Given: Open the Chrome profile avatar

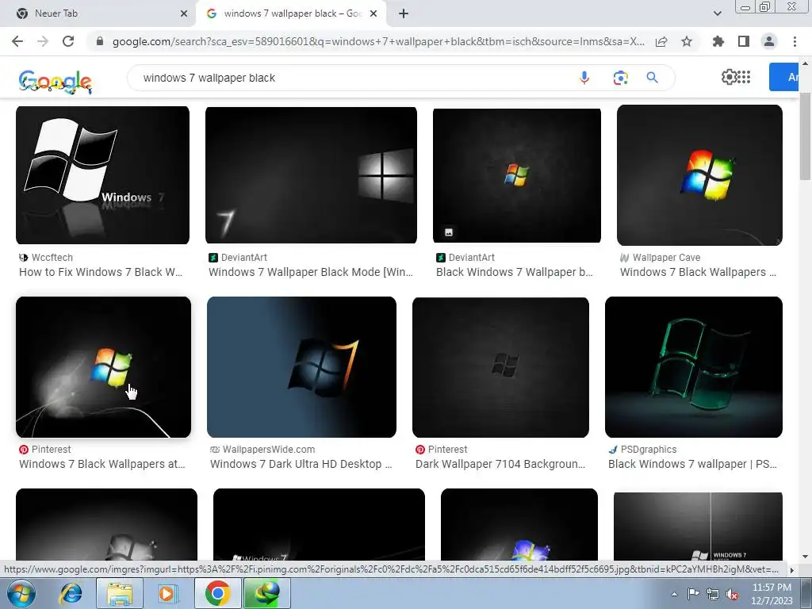Looking at the screenshot, I should 769,41.
